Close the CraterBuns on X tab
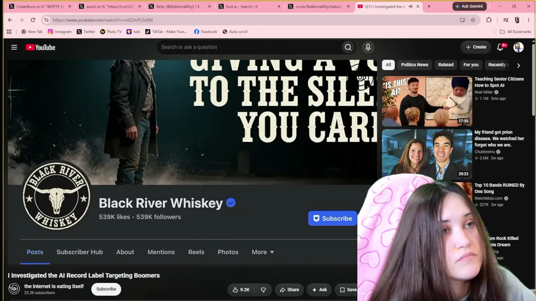This screenshot has width=536, height=301. point(70,6)
